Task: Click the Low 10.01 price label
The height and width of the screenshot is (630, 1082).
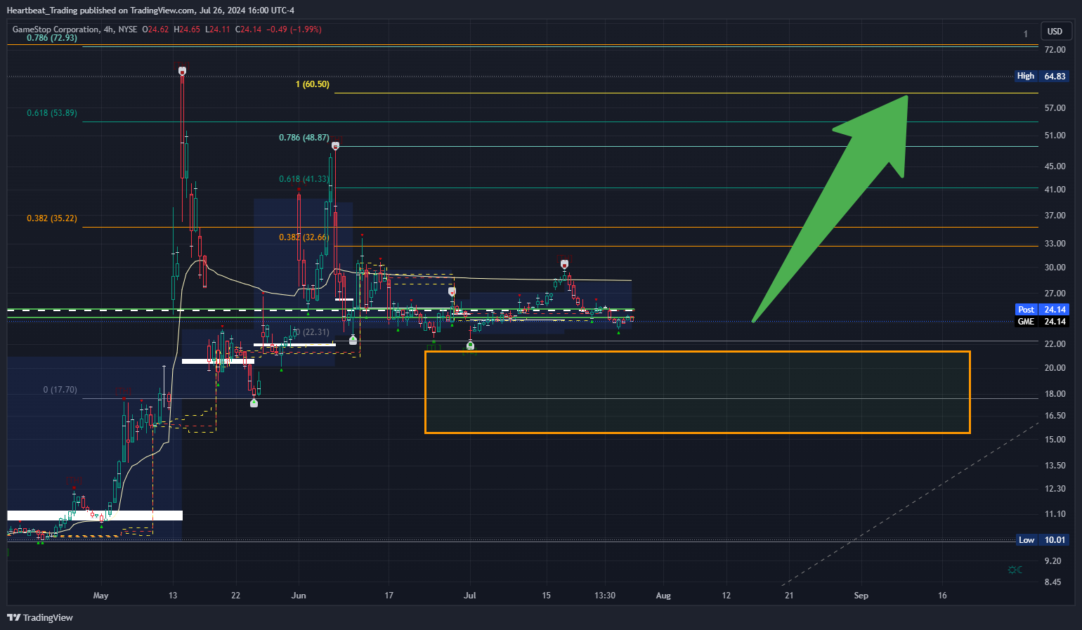Action: (1043, 540)
